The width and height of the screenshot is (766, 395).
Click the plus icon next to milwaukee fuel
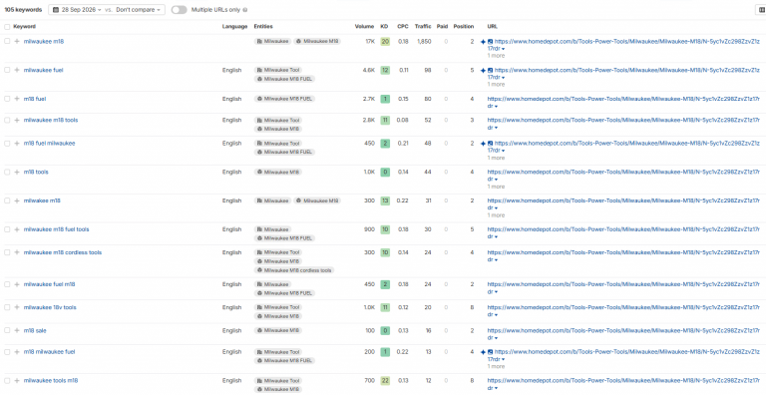click(17, 70)
